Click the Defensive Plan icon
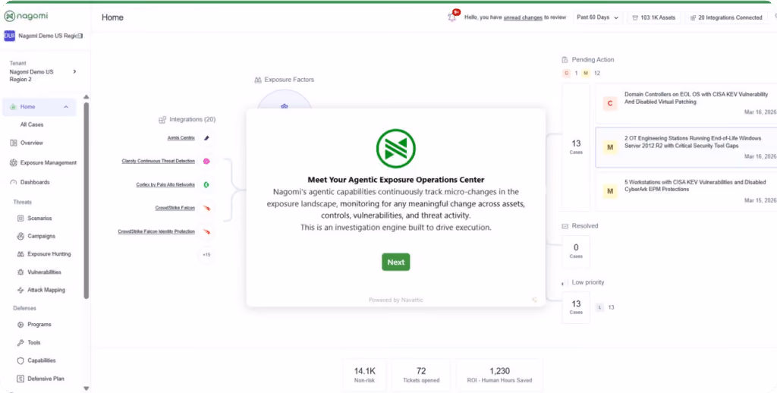This screenshot has height=393, width=777. 20,379
